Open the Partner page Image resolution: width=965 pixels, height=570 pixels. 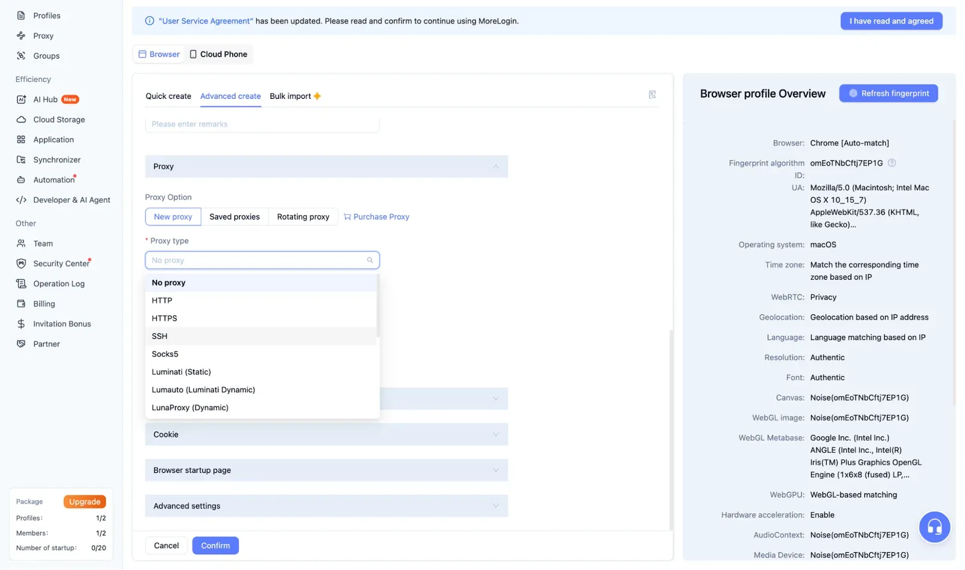point(46,344)
